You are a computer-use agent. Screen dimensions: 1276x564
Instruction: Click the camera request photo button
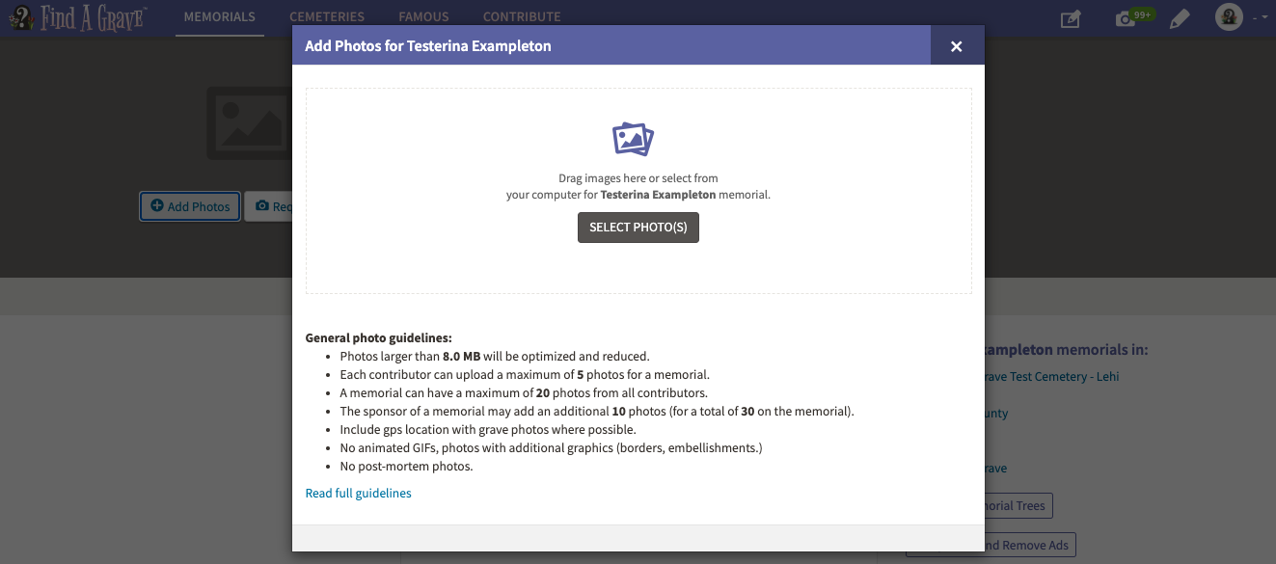(x=268, y=206)
